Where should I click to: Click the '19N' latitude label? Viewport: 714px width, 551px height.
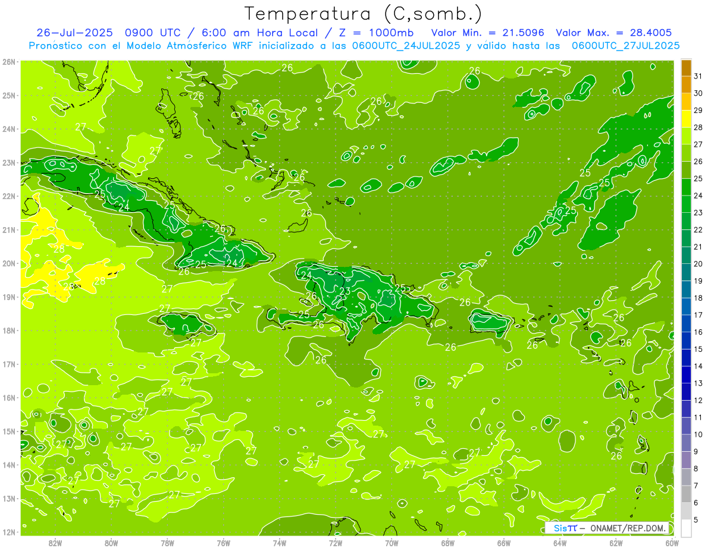pos(9,297)
